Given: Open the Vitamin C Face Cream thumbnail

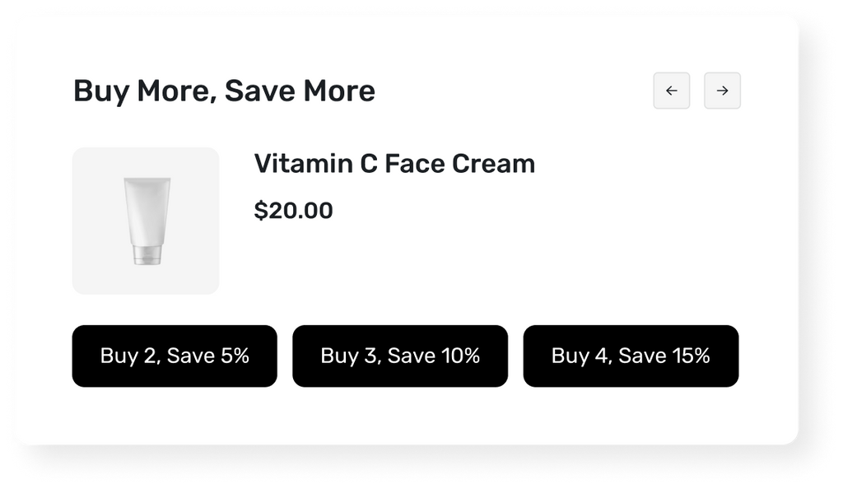Looking at the screenshot, I should coord(146,221).
